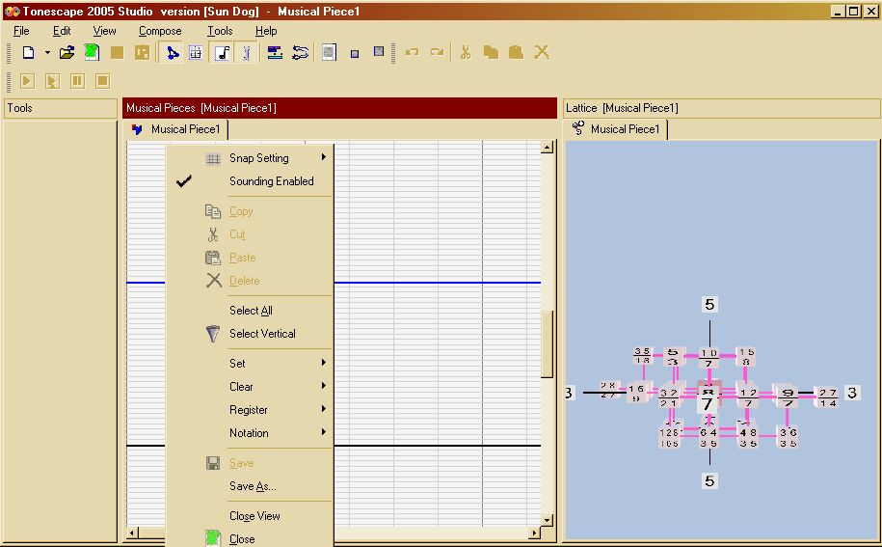Click the colored bars toolbar icon
This screenshot has width=882, height=547.
pyautogui.click(x=275, y=53)
